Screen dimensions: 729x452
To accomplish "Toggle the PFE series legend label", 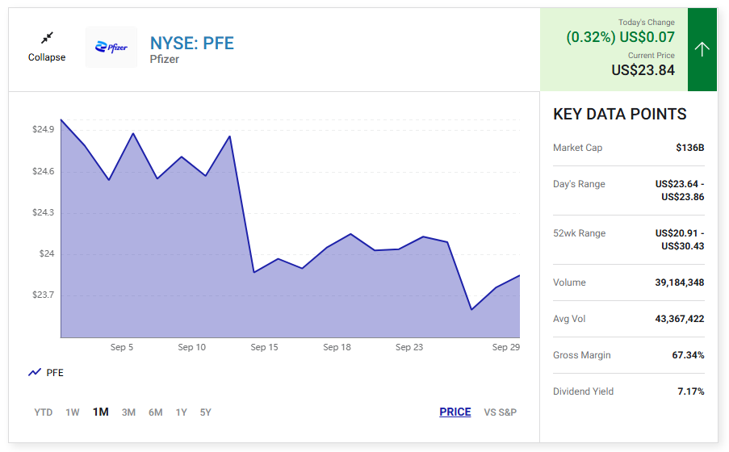I will pos(55,373).
